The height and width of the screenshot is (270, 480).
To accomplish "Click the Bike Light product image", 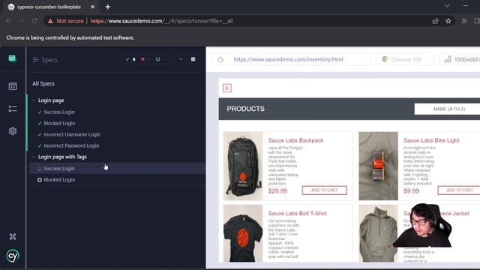I will click(x=378, y=166).
